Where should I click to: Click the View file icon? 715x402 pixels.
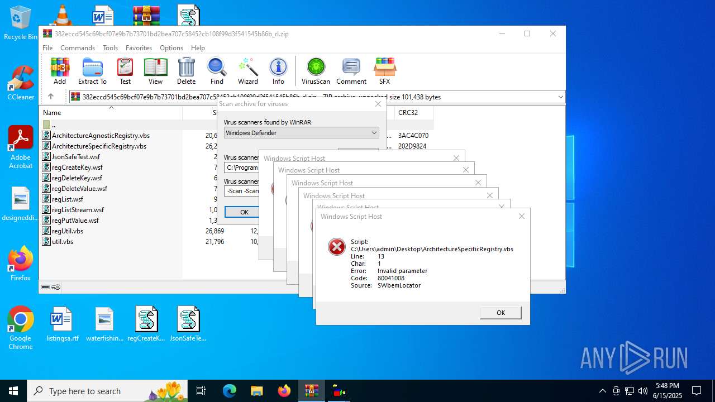pos(155,71)
